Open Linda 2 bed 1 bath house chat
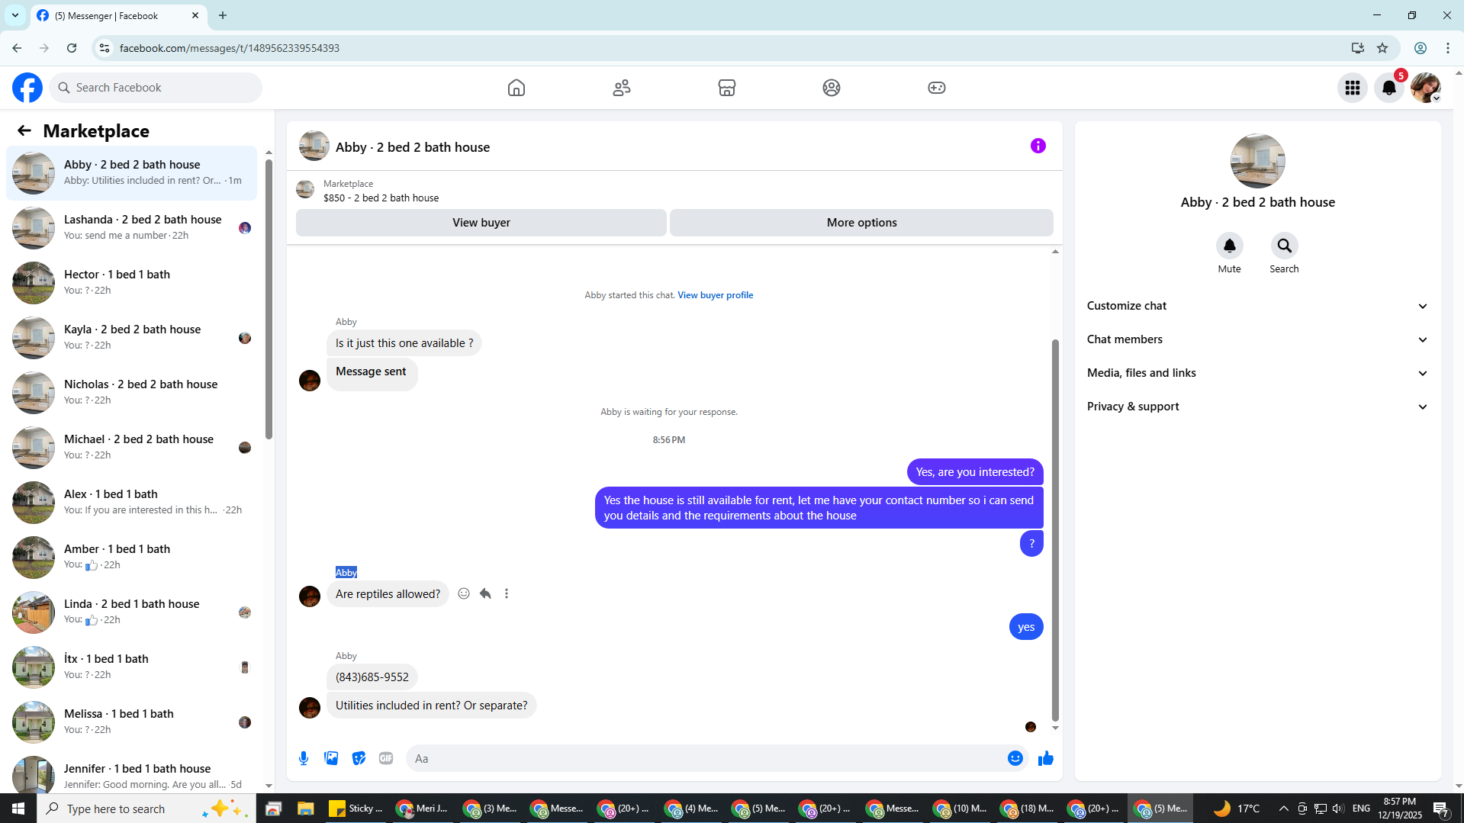This screenshot has width=1464, height=823. point(131,612)
